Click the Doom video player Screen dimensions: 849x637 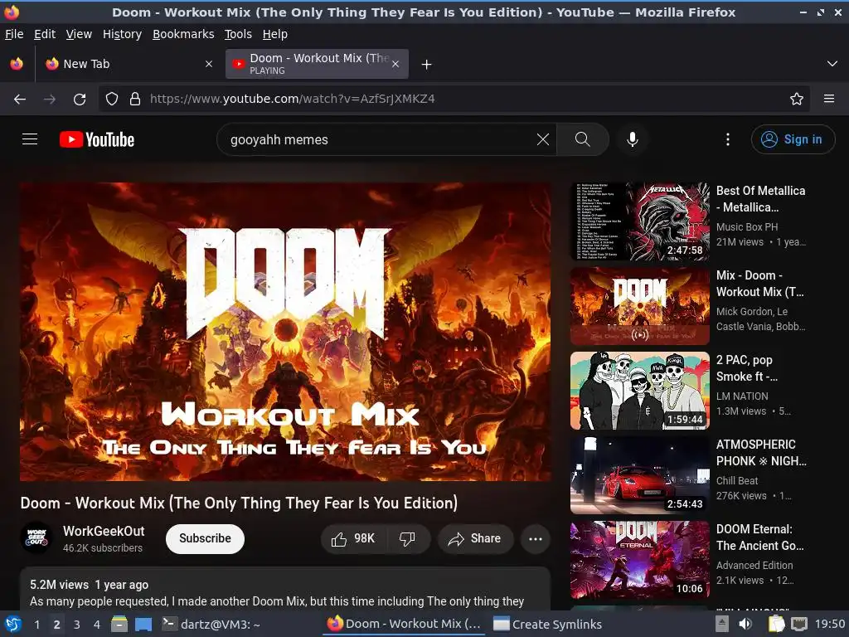coord(285,332)
